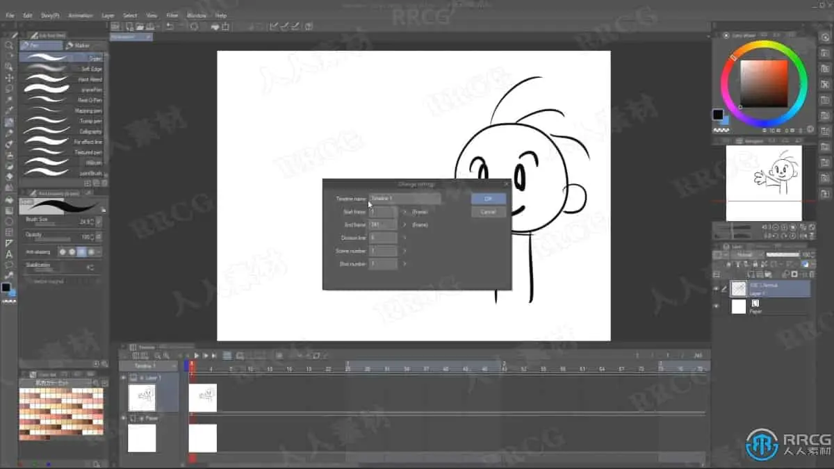This screenshot has height=469, width=834.
Task: Click the timeline zoom in icon
Action: 167,355
